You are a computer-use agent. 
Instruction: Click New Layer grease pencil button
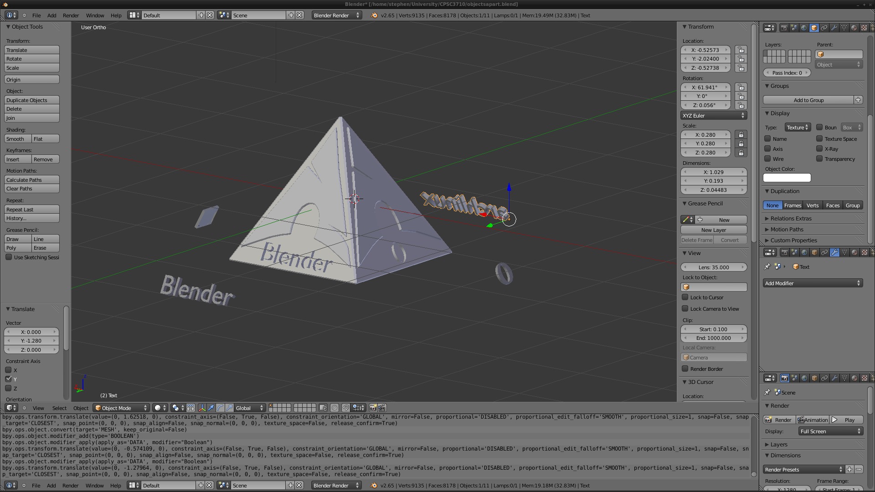pyautogui.click(x=714, y=230)
